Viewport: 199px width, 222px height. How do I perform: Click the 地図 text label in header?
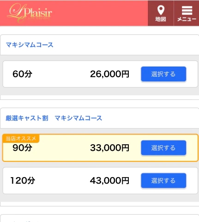click(x=161, y=19)
